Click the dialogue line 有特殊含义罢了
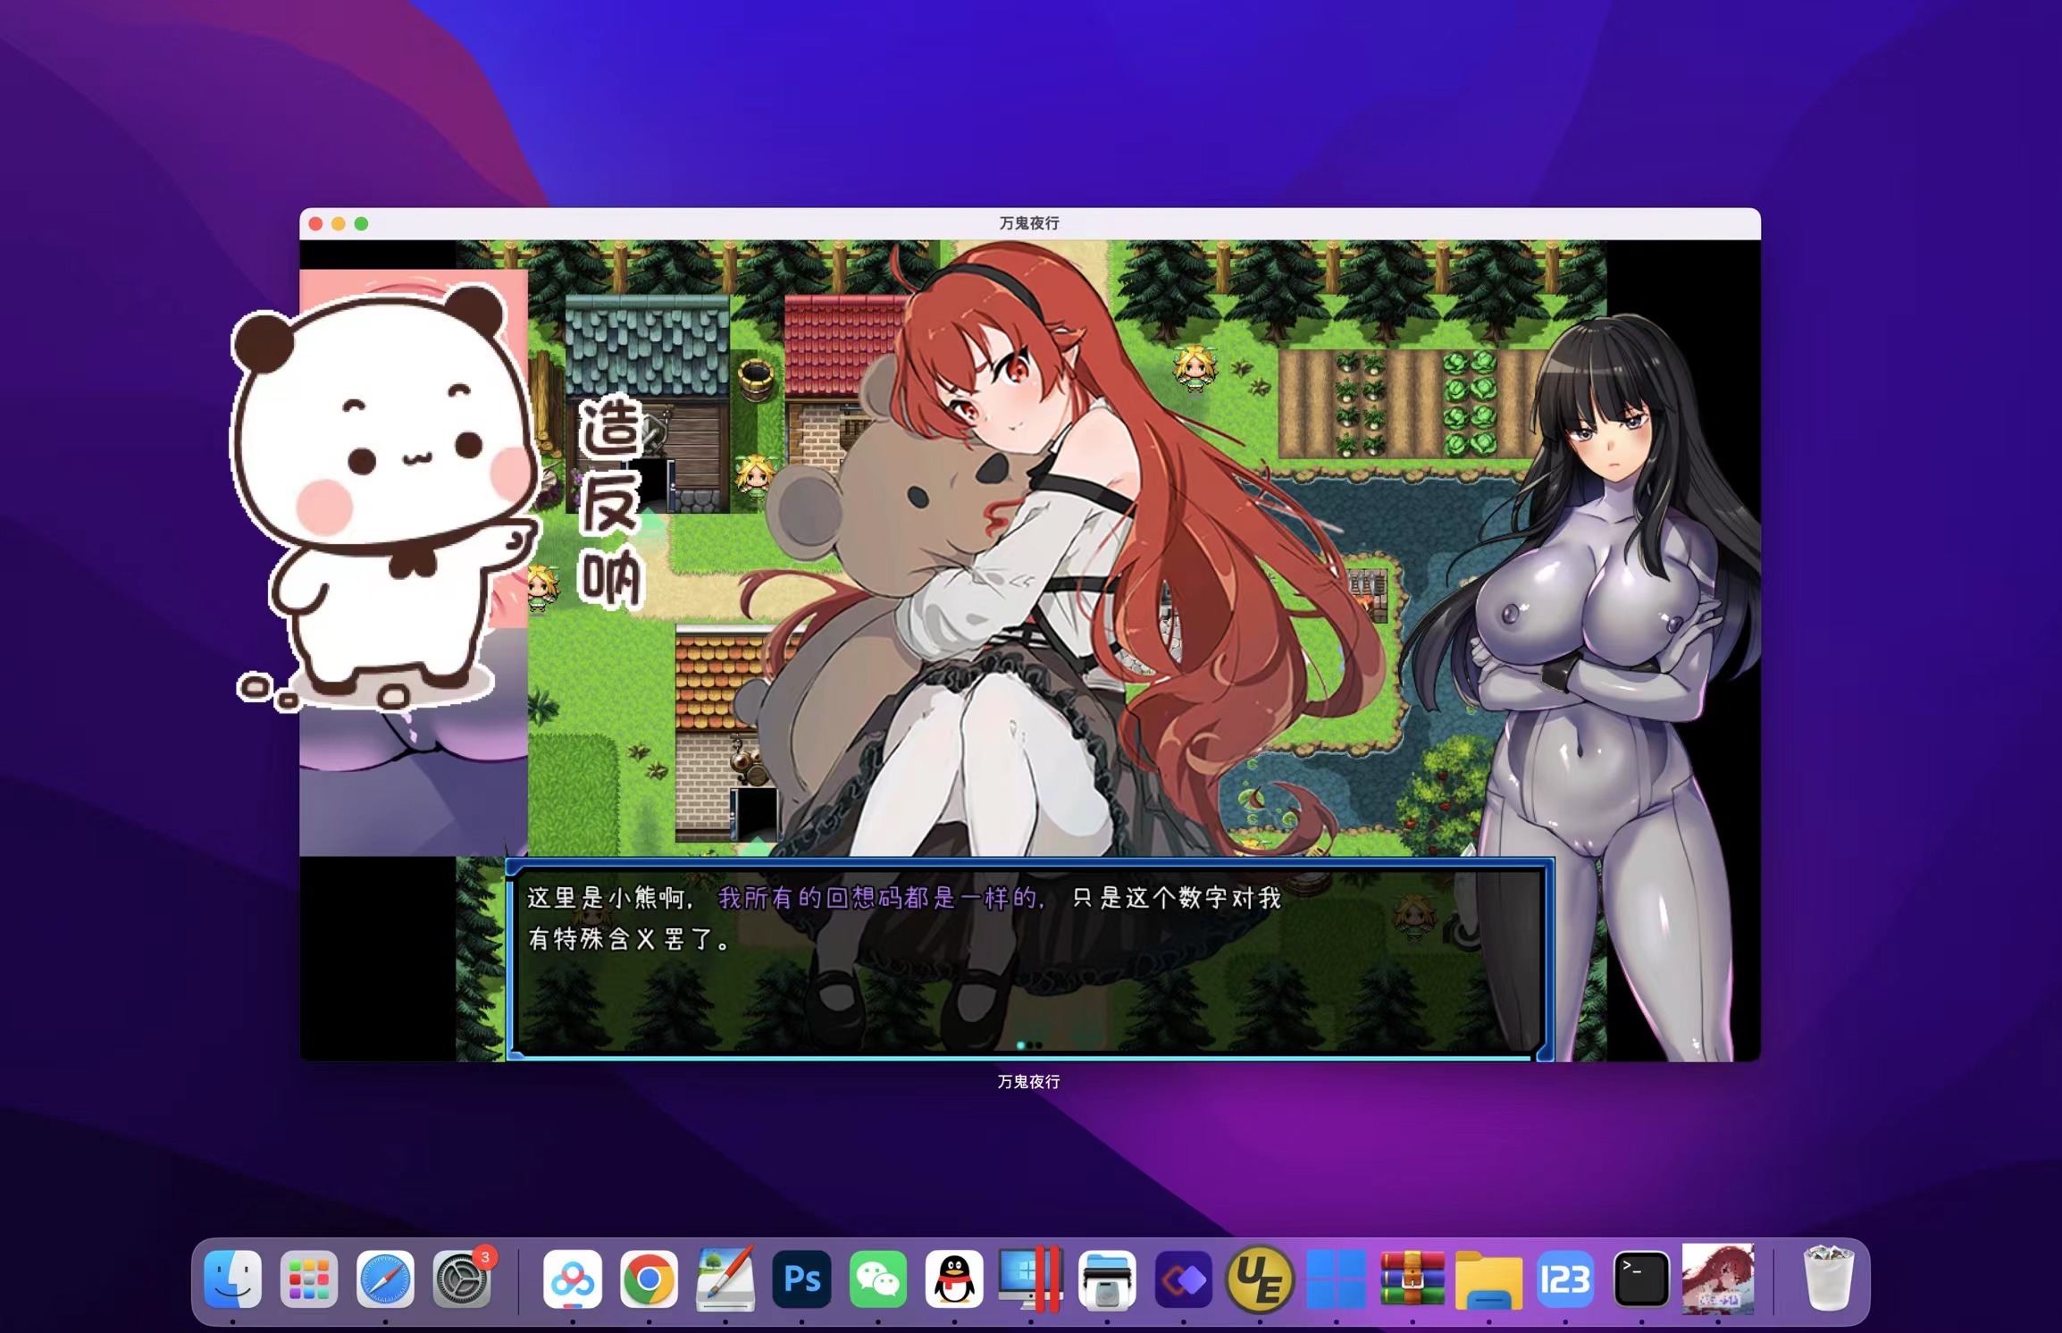Viewport: 2062px width, 1333px height. [x=630, y=939]
